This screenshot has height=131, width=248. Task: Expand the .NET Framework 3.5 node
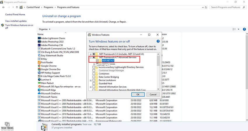coord(91,54)
